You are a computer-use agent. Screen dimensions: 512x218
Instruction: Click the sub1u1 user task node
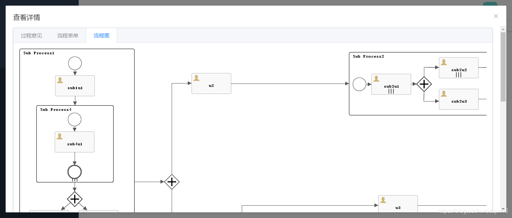[75, 86]
